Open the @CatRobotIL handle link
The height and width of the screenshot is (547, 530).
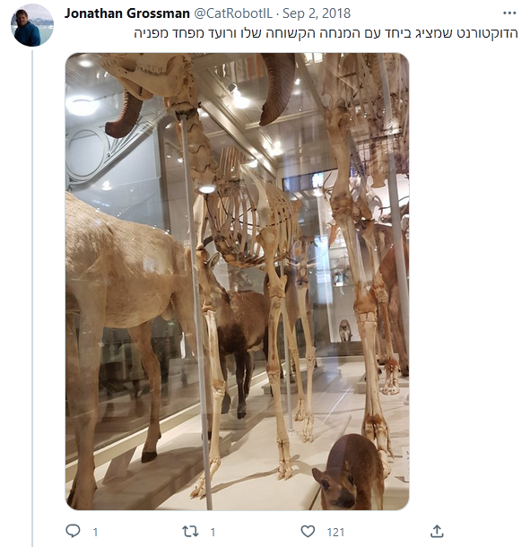(233, 13)
